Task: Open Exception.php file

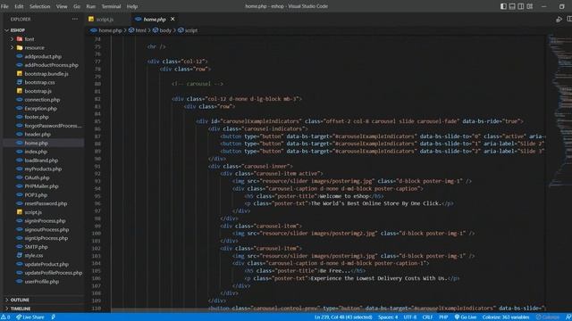Action: [40, 109]
